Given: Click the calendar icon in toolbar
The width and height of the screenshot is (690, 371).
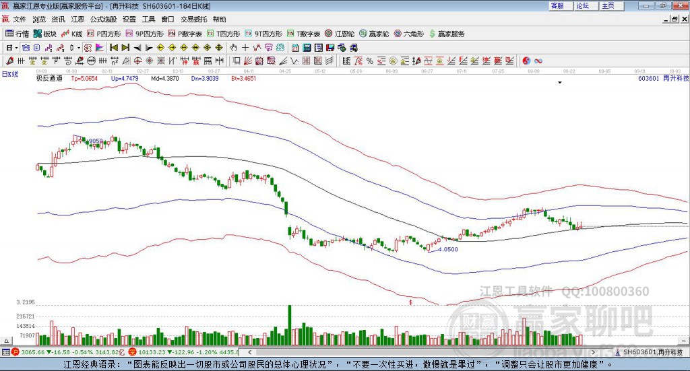Looking at the screenshot, I should click(295, 48).
